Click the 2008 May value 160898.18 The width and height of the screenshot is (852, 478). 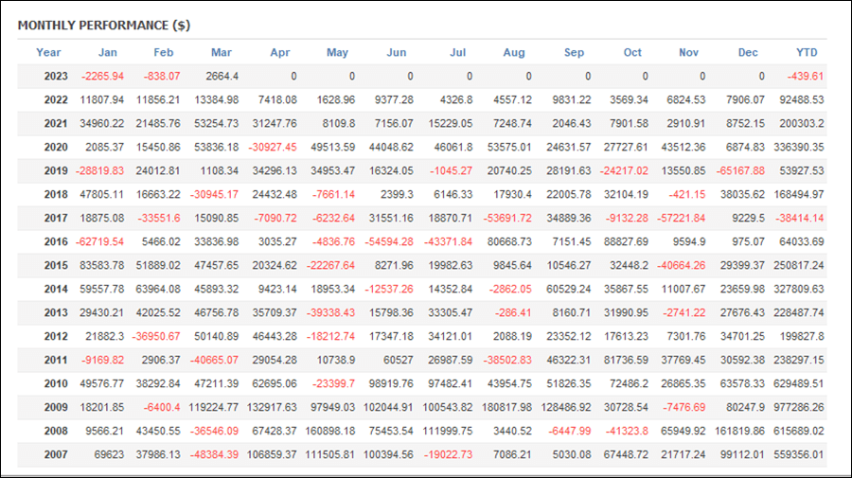pyautogui.click(x=329, y=432)
